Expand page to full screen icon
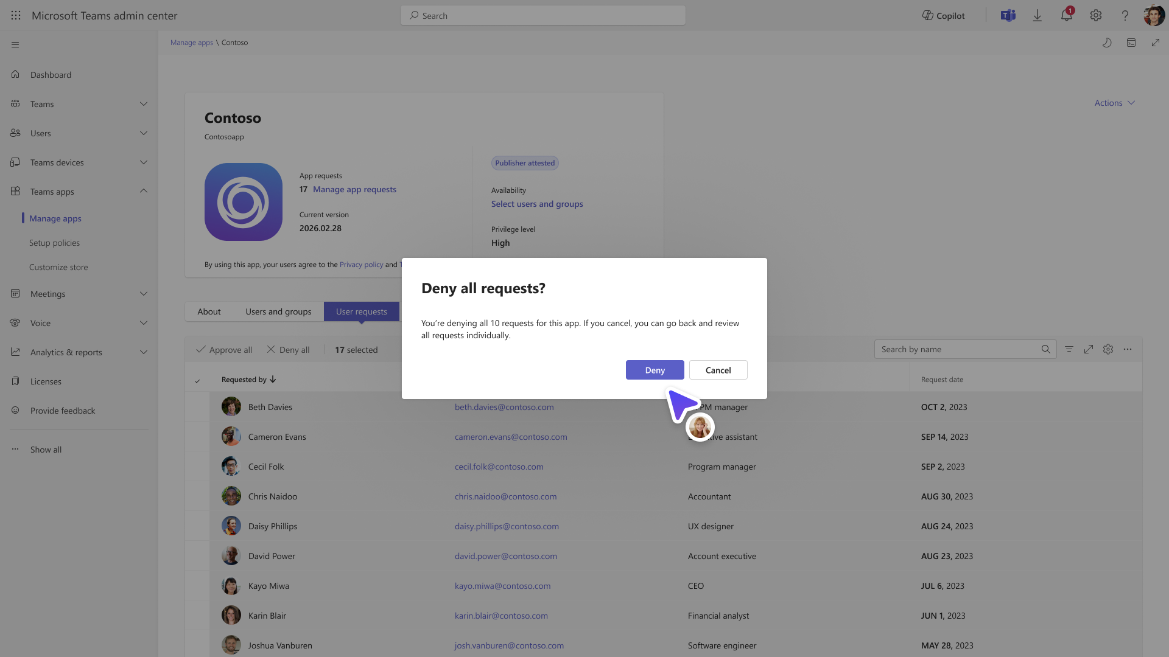Image resolution: width=1169 pixels, height=657 pixels. click(1156, 43)
